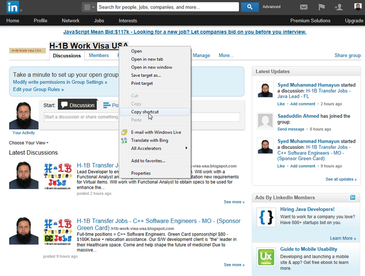Viewport: 365px width, 276px height.
Task: Open the Interests nav item
Action: point(128,21)
